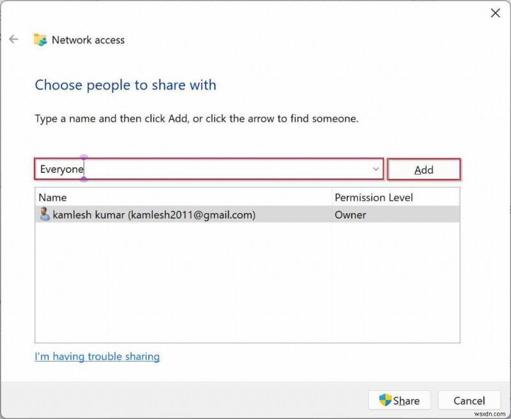Open the I'm having trouble sharing link

(97, 357)
